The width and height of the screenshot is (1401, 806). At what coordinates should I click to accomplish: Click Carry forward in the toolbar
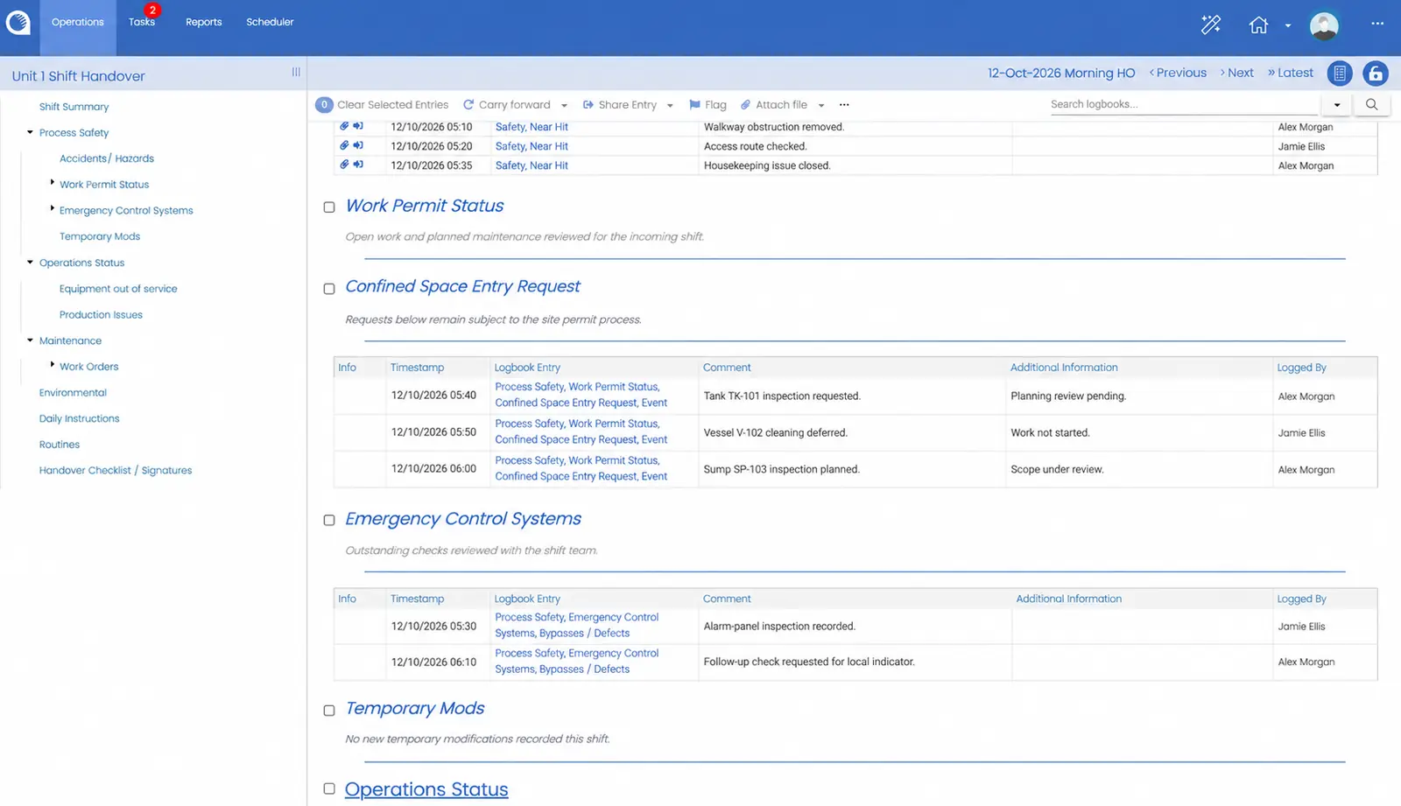pos(507,105)
